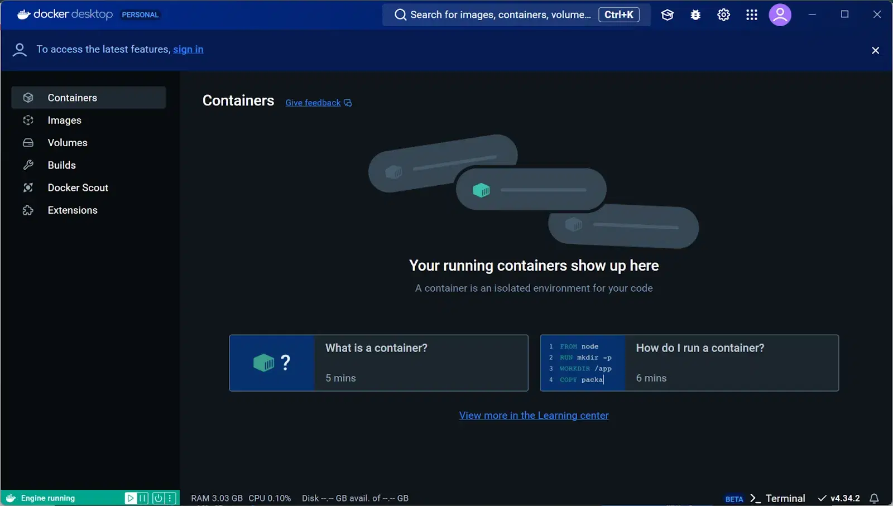The width and height of the screenshot is (893, 506).
Task: Click the Builds wrench icon
Action: click(28, 165)
